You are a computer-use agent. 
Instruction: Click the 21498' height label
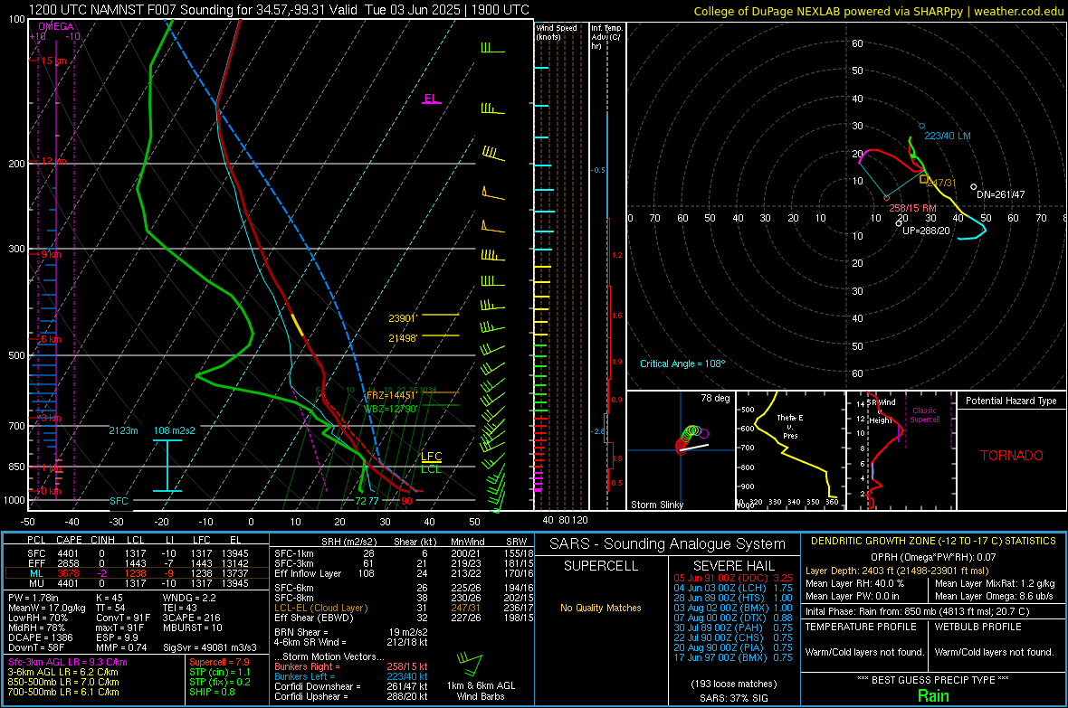(x=403, y=338)
